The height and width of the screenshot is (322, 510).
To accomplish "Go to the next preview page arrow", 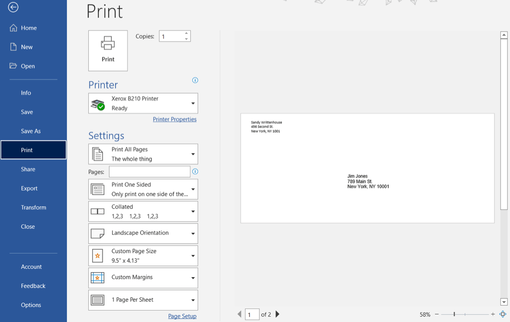I will pos(277,314).
